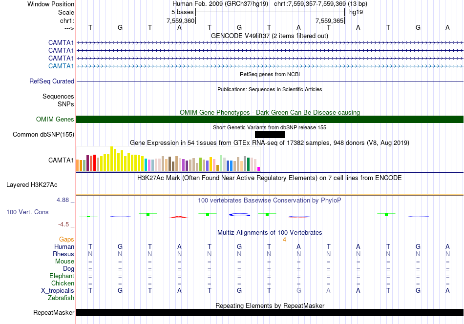Open Short Genetic Variants from dbSNP title

tap(270, 127)
